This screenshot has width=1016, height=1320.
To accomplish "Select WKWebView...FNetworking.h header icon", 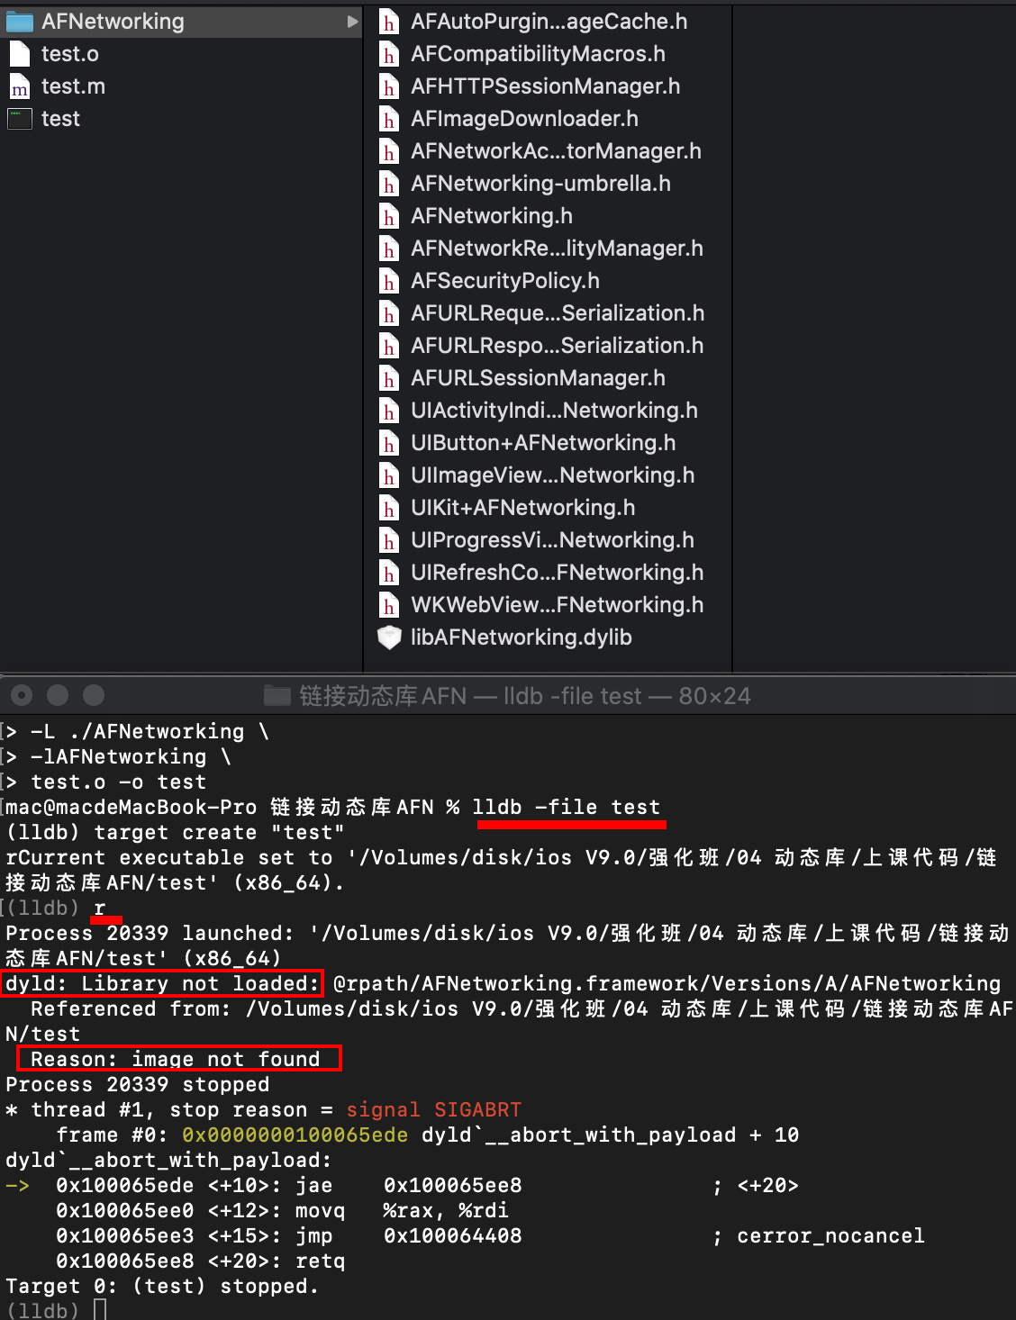I will [389, 605].
